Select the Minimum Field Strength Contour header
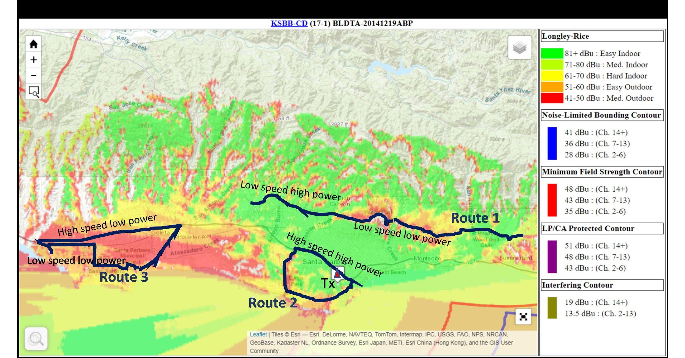This screenshot has height=358, width=685. point(602,172)
